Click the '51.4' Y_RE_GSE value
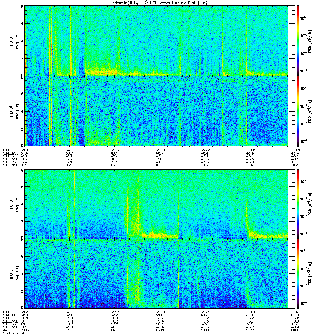The width and height of the screenshot is (315, 336). click(x=24, y=153)
